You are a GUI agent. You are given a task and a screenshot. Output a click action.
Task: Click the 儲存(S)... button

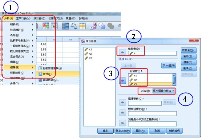(189, 62)
